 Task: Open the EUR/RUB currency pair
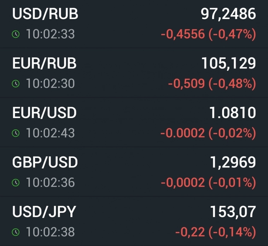[x=44, y=63]
